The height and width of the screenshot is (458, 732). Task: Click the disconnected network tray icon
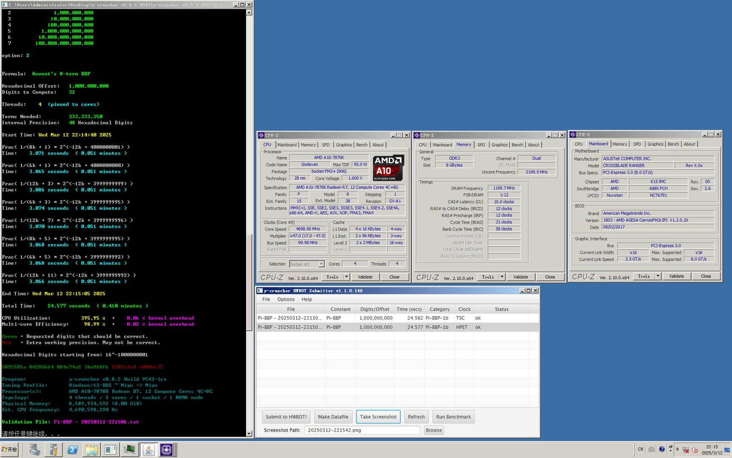coord(685,450)
